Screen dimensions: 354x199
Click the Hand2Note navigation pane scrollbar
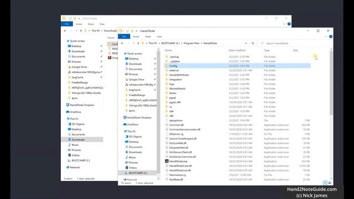click(x=158, y=113)
